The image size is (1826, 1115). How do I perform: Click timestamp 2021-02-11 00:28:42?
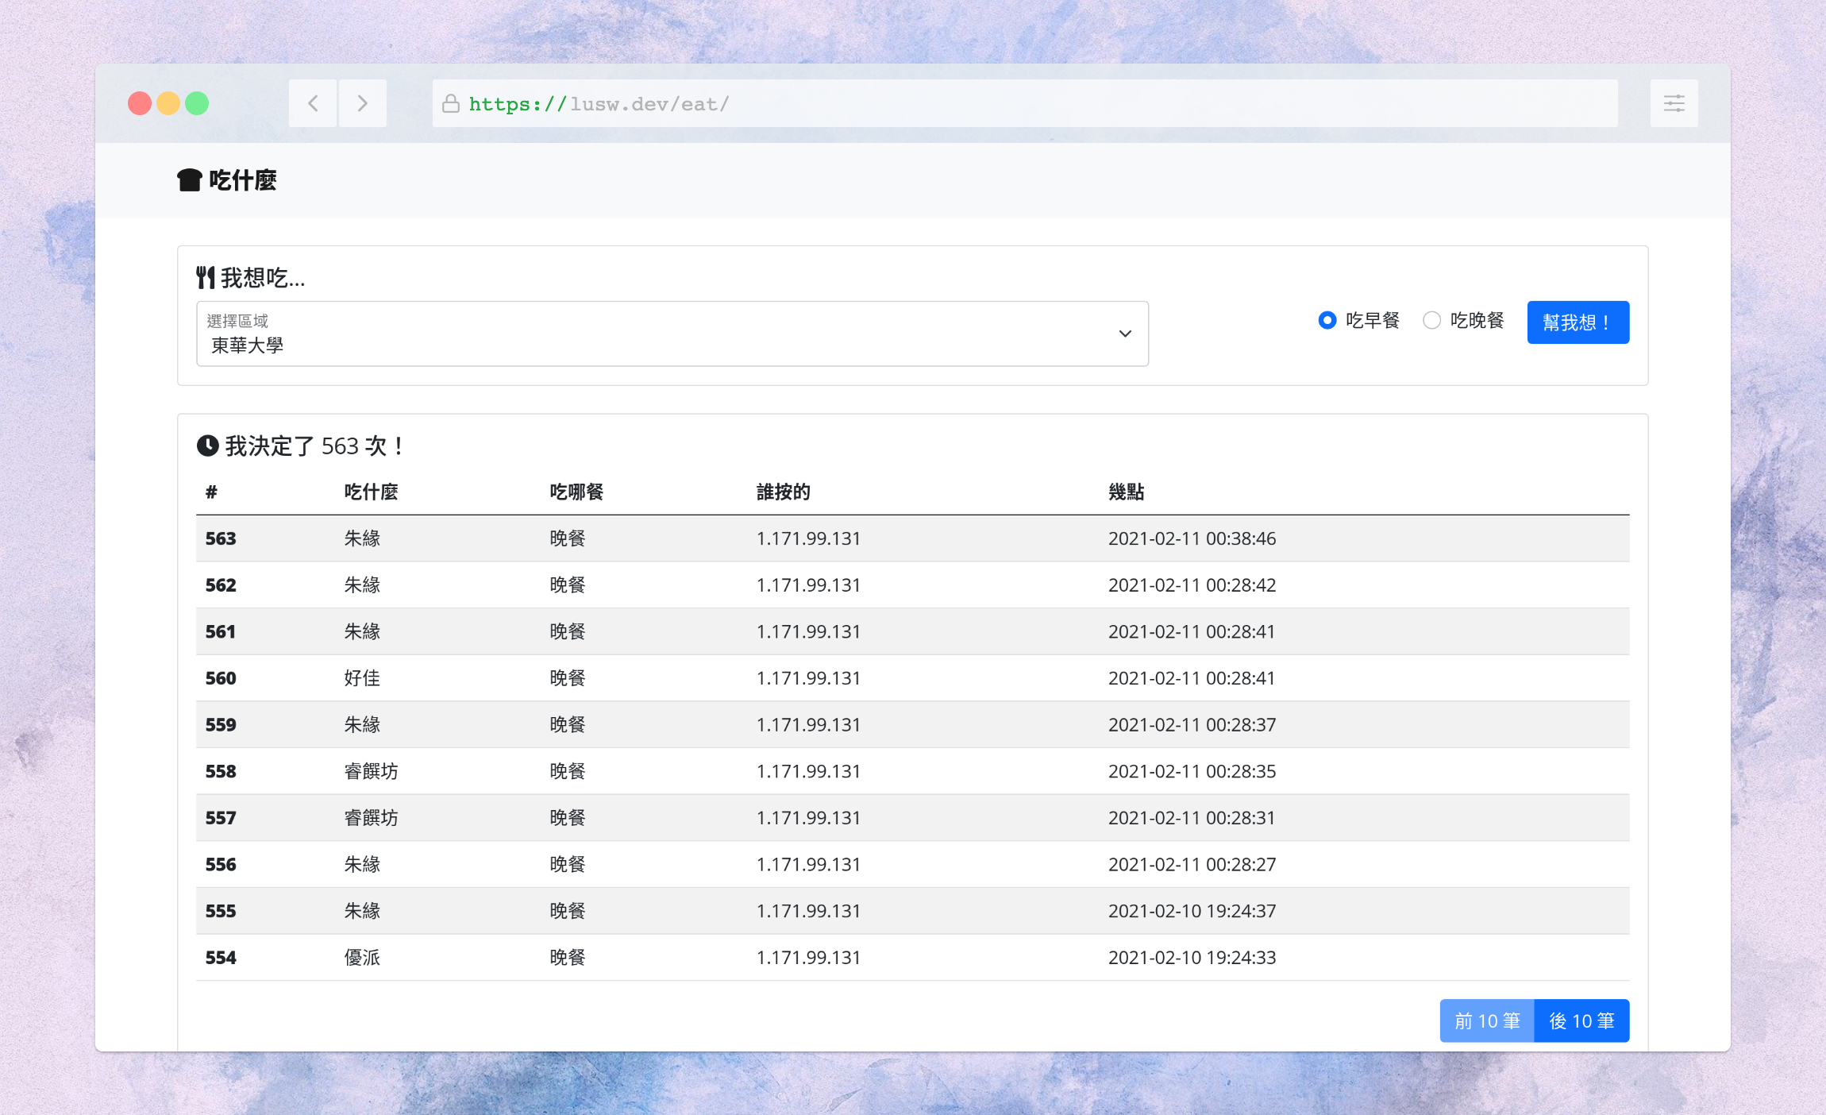(x=1192, y=585)
